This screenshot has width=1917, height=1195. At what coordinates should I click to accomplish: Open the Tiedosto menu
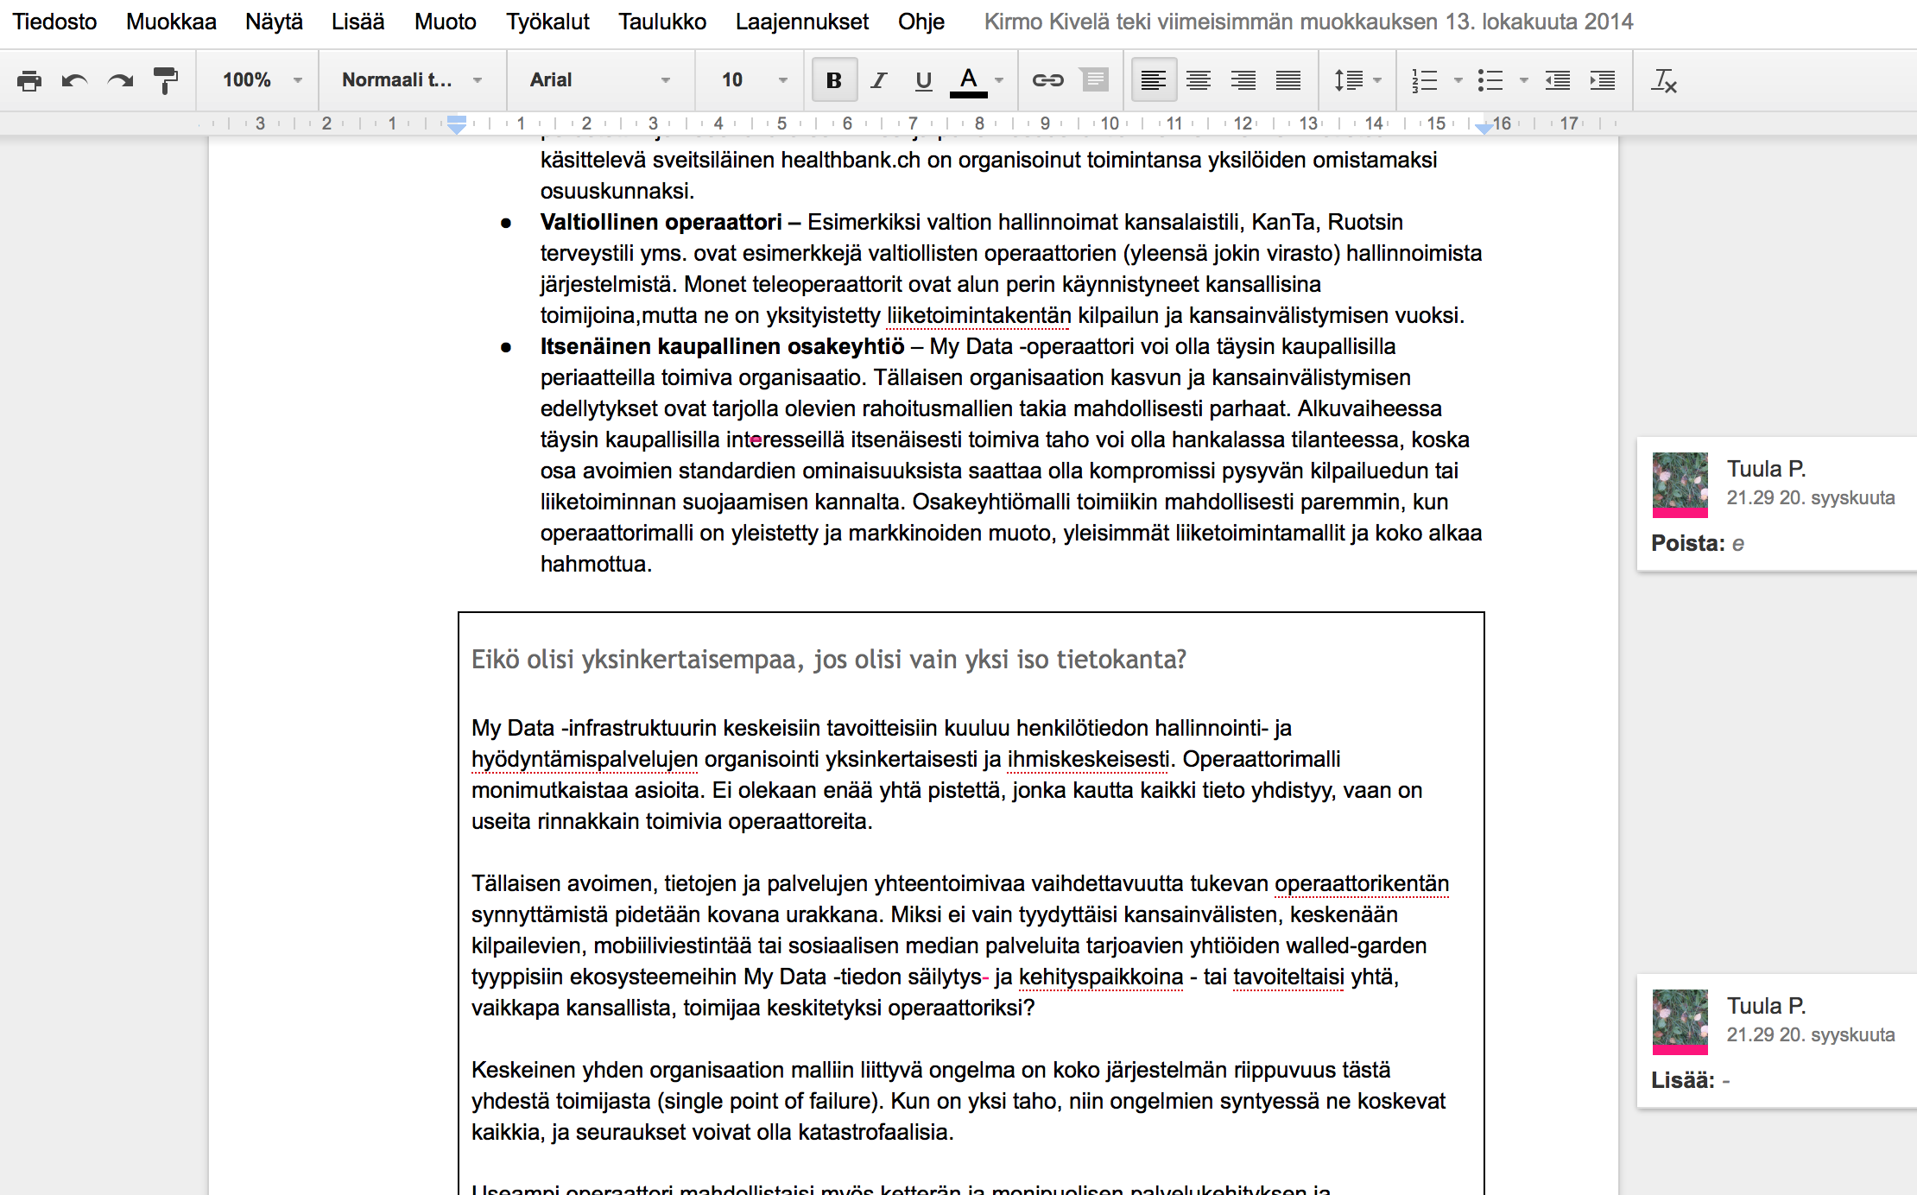pyautogui.click(x=54, y=22)
